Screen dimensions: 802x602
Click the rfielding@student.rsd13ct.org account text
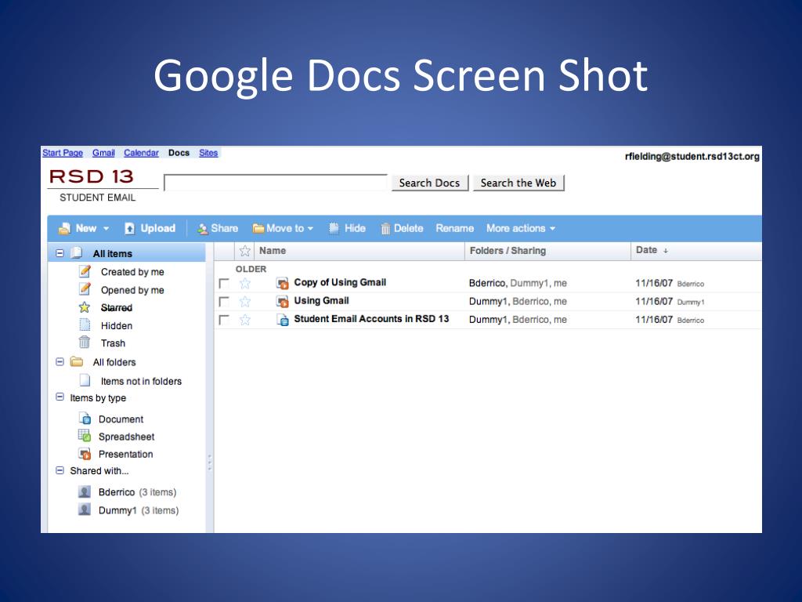pos(692,157)
